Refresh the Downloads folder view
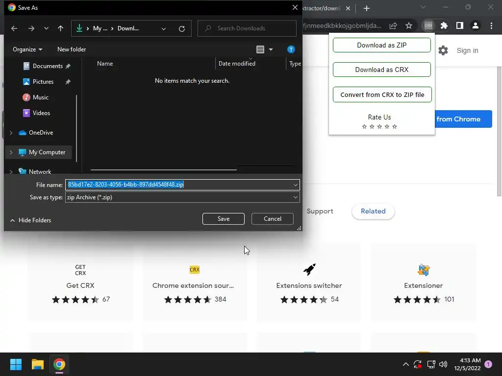This screenshot has height=376, width=502. click(182, 28)
